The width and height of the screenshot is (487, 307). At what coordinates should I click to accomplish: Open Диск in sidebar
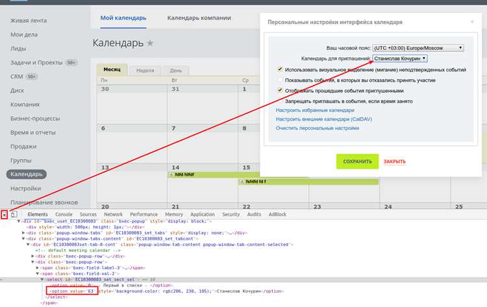[x=17, y=91]
